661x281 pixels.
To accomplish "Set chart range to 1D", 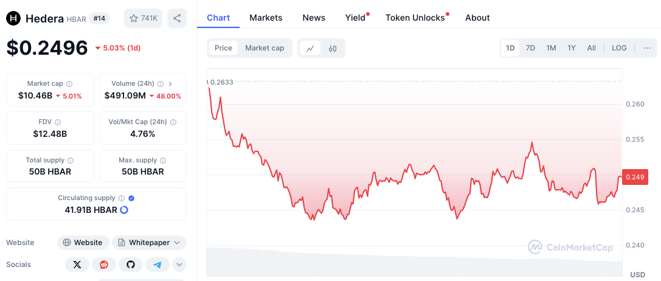I will 510,48.
